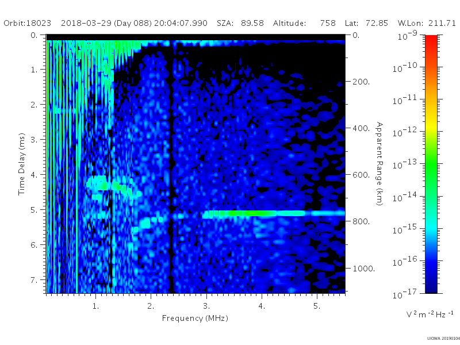The height and width of the screenshot is (345, 460).
Task: Click the longitude value 211.71
Action: point(442,23)
